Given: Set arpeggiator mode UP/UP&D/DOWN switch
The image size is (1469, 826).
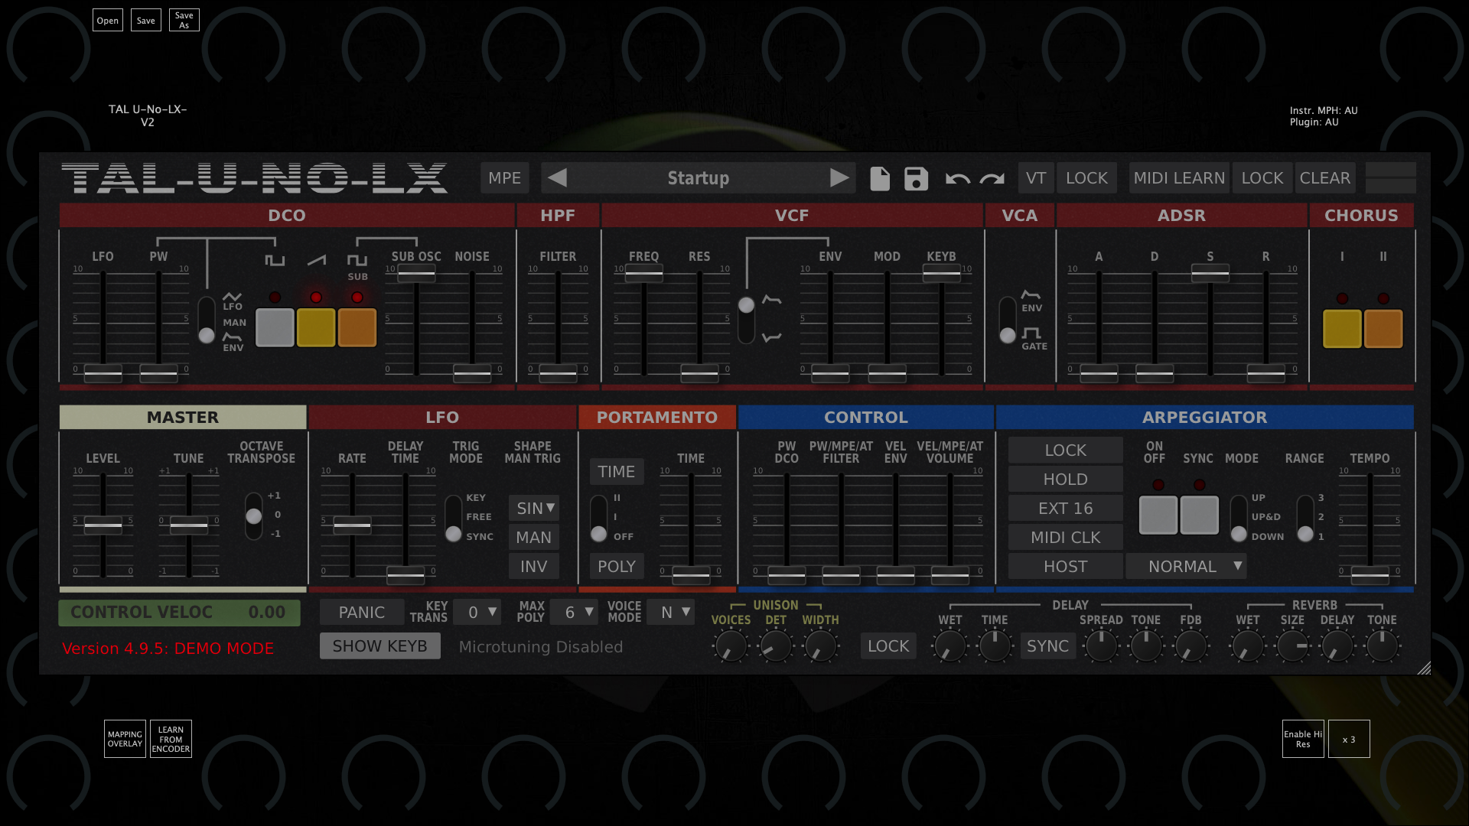Looking at the screenshot, I should click(1238, 519).
